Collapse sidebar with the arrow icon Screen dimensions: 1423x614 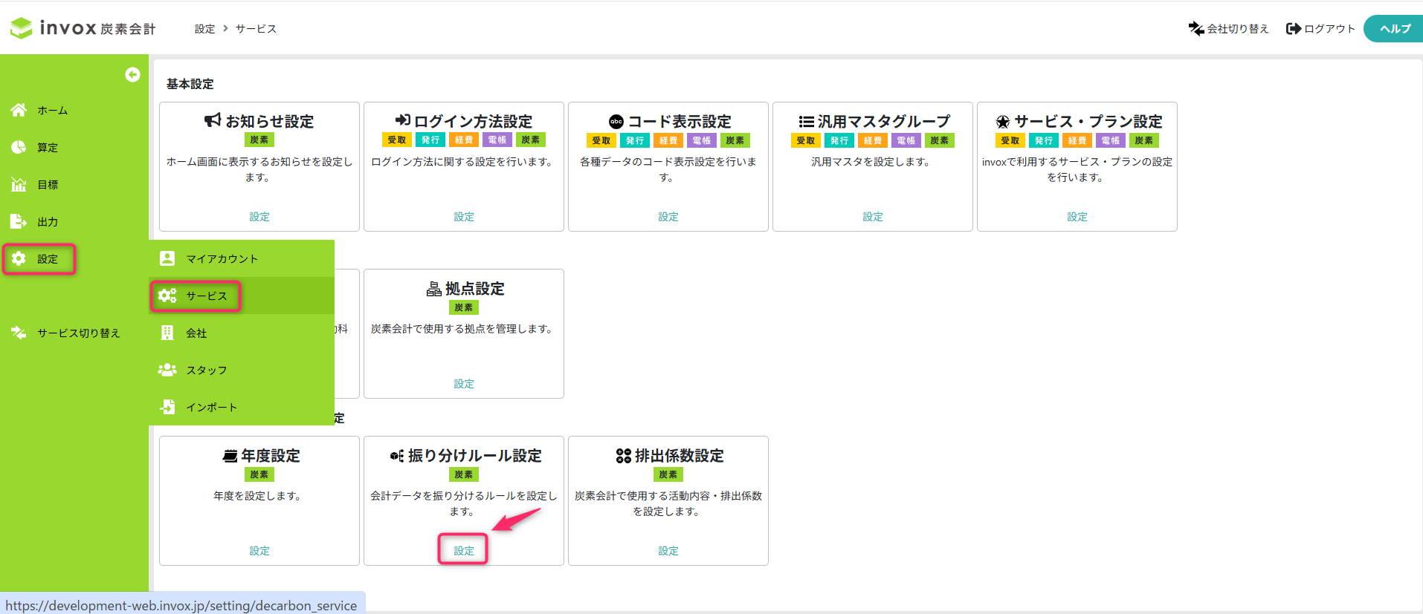click(132, 74)
